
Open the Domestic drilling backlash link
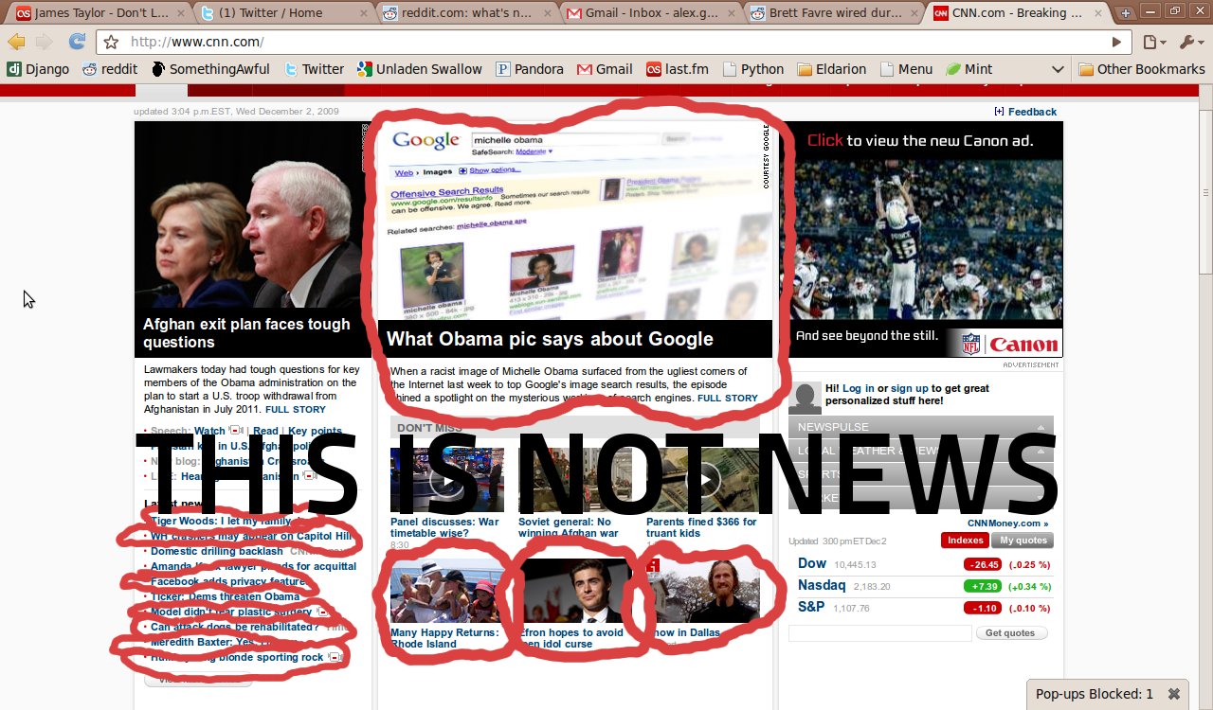pos(217,551)
